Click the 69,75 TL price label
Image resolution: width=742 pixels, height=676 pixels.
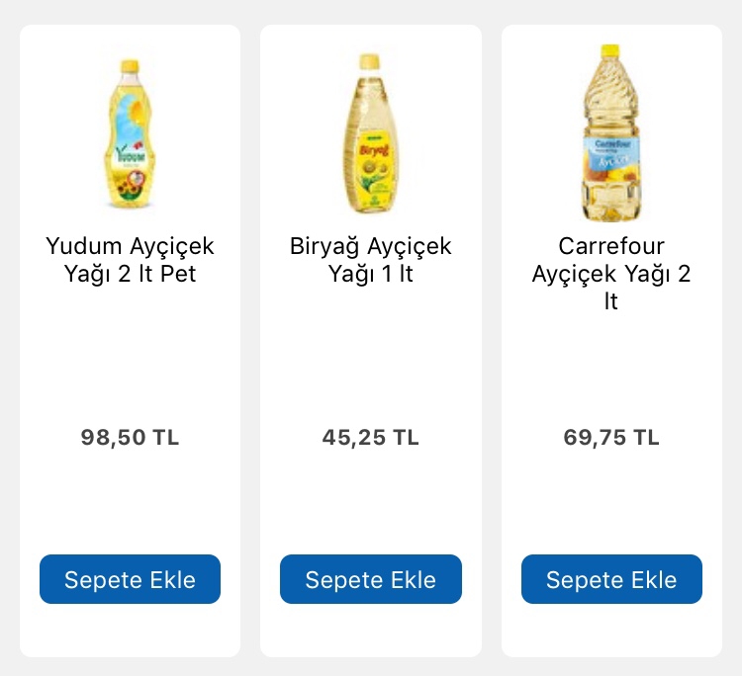[611, 437]
